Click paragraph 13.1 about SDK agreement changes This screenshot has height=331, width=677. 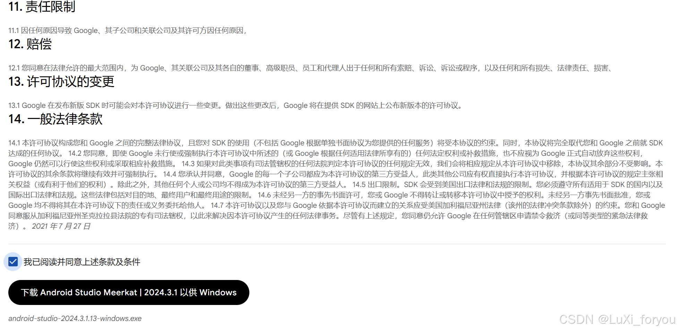236,105
